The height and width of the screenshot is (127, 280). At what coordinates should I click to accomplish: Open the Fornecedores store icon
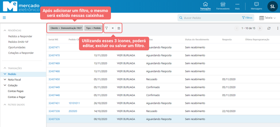click(x=223, y=4)
